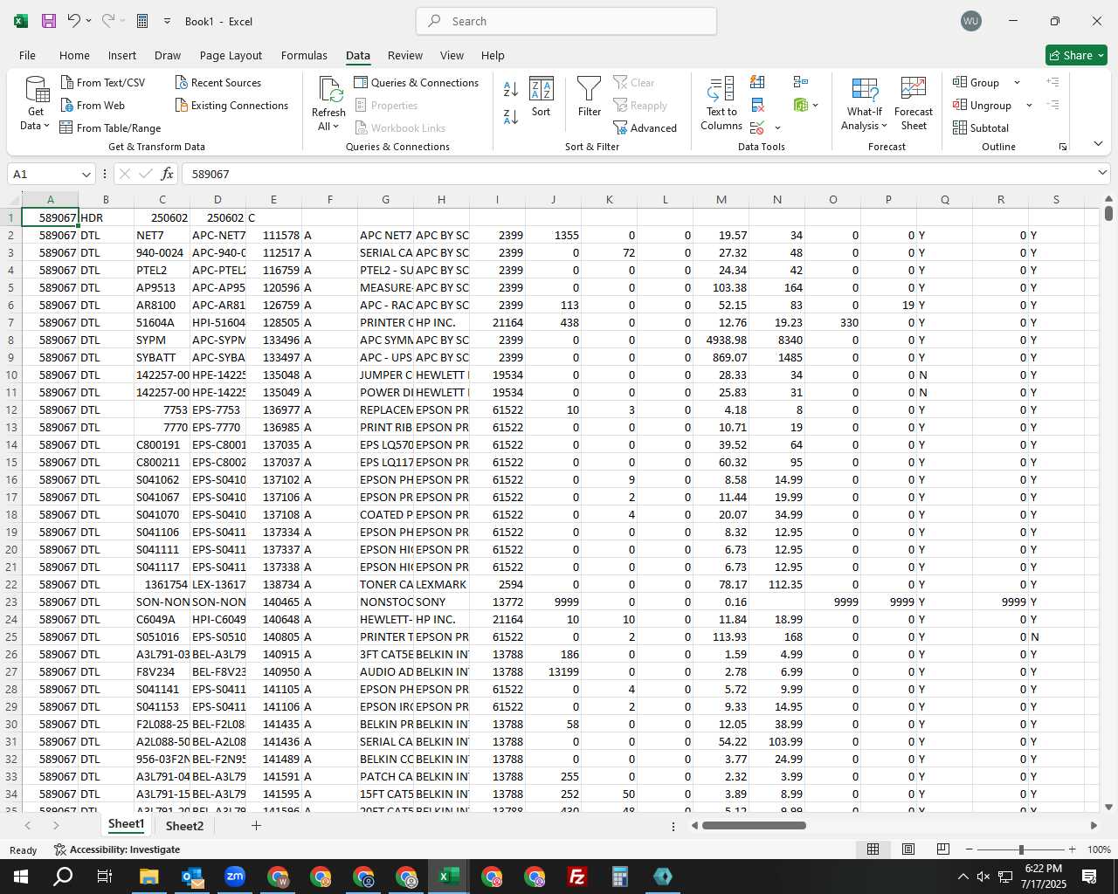Switch to the Home tab
This screenshot has width=1118, height=894.
coord(74,55)
